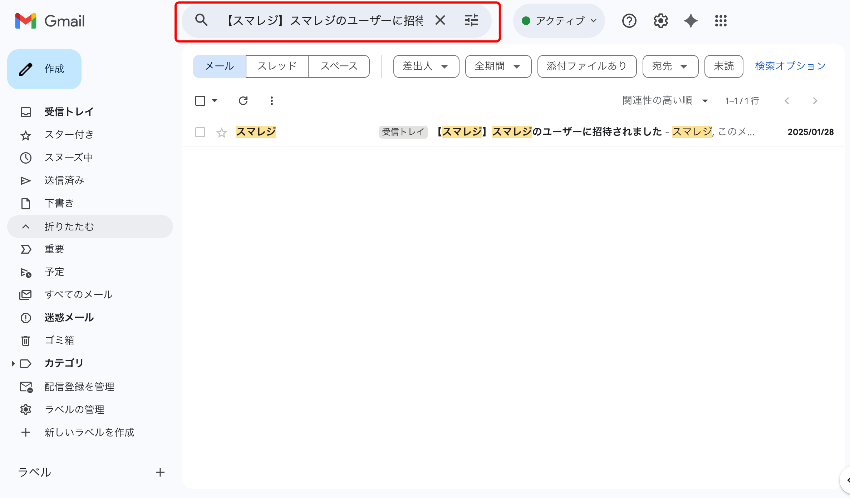850x498 pixels.
Task: Refresh the results list
Action: point(243,101)
